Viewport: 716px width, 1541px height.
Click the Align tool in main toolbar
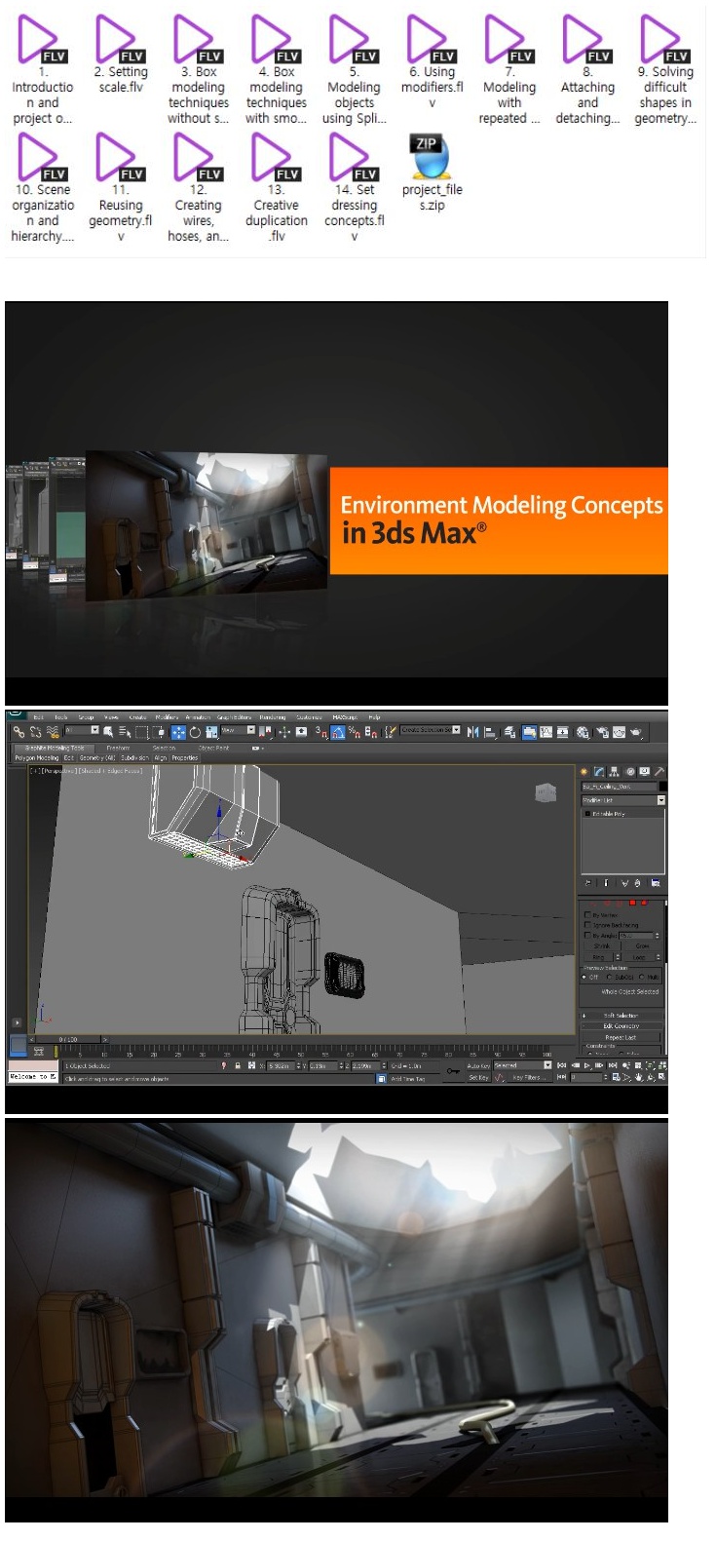click(x=490, y=731)
